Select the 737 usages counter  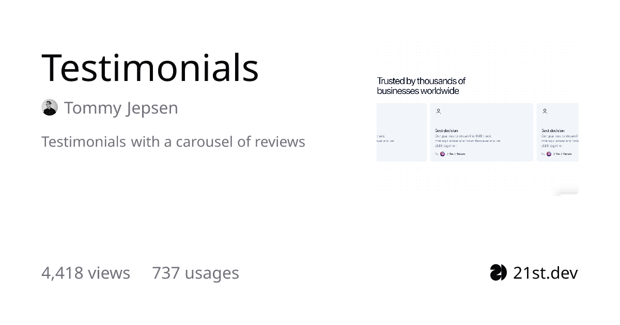(x=195, y=272)
